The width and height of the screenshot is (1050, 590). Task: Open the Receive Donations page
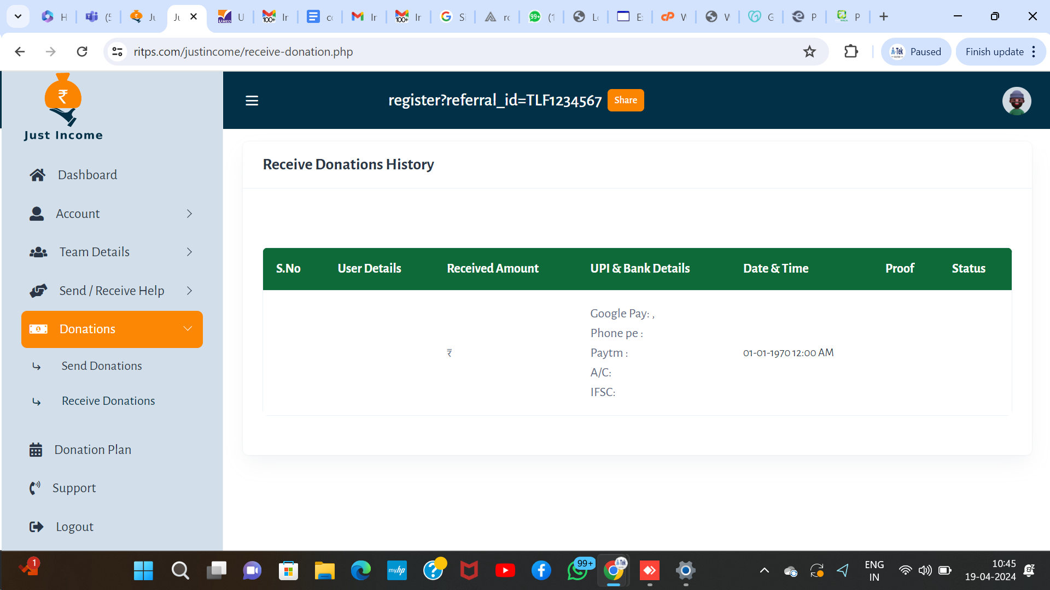point(108,401)
